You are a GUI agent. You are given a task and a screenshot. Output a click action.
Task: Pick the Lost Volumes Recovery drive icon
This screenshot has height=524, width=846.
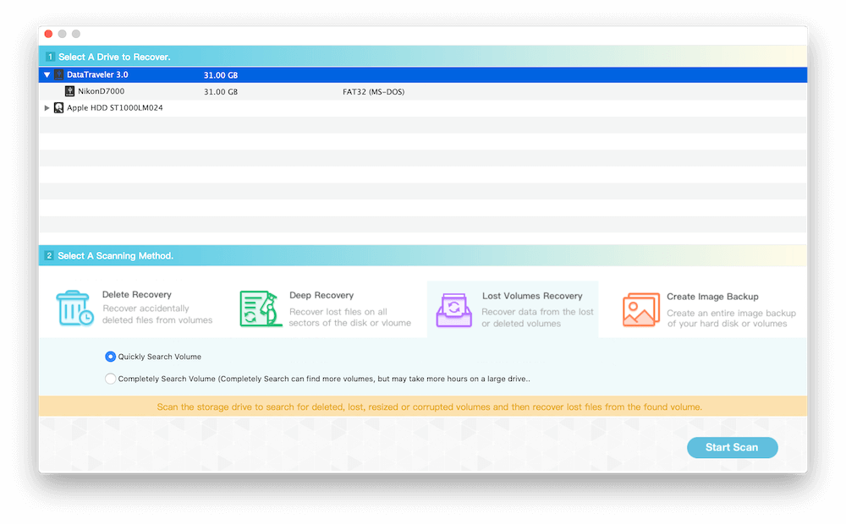[453, 310]
